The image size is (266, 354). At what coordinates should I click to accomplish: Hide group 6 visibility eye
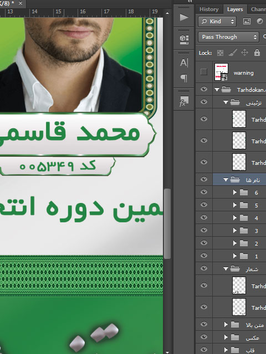point(204,192)
